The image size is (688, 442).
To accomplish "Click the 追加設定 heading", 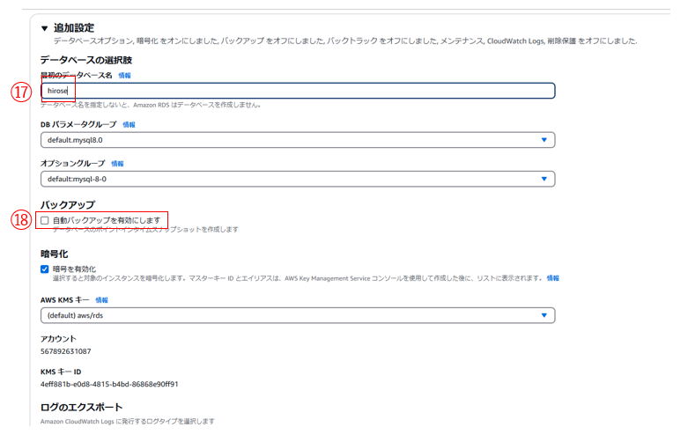I will point(74,28).
